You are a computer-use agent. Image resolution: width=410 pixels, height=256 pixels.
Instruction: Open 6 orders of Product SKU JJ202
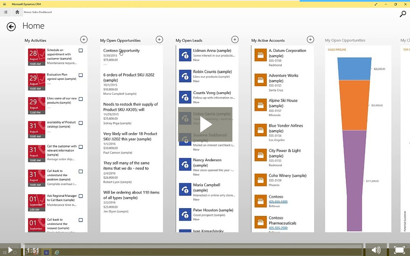click(x=129, y=77)
